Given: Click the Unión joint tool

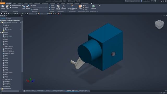Looking at the screenshot, I should [24, 7].
